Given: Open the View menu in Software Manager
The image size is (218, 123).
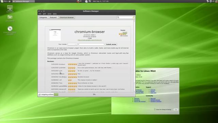Looking at the screenshot, I should [x=49, y=14].
